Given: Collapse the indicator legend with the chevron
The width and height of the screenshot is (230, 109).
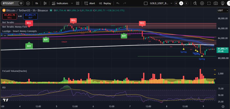Looking at the screenshot, I should click(x=5, y=35).
